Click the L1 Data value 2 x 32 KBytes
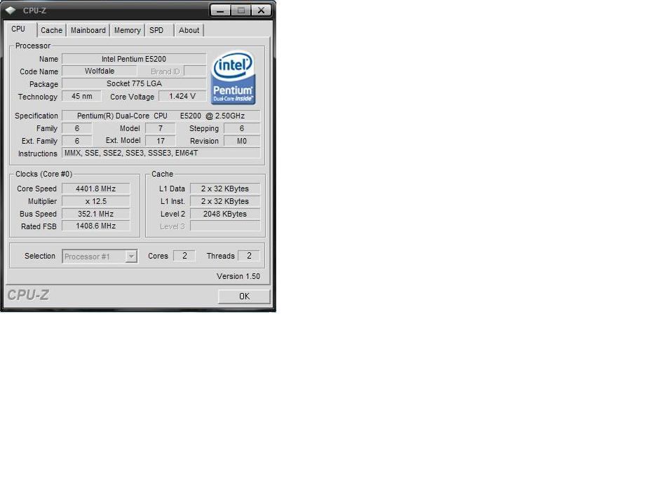669x485 pixels. (x=225, y=189)
